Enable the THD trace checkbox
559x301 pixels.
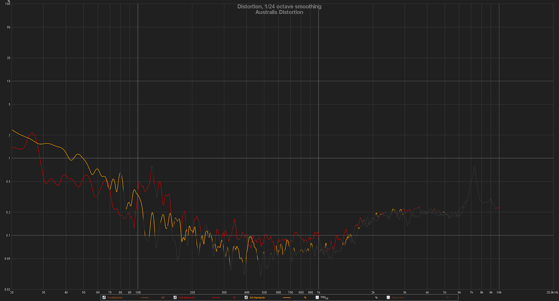pyautogui.click(x=317, y=298)
